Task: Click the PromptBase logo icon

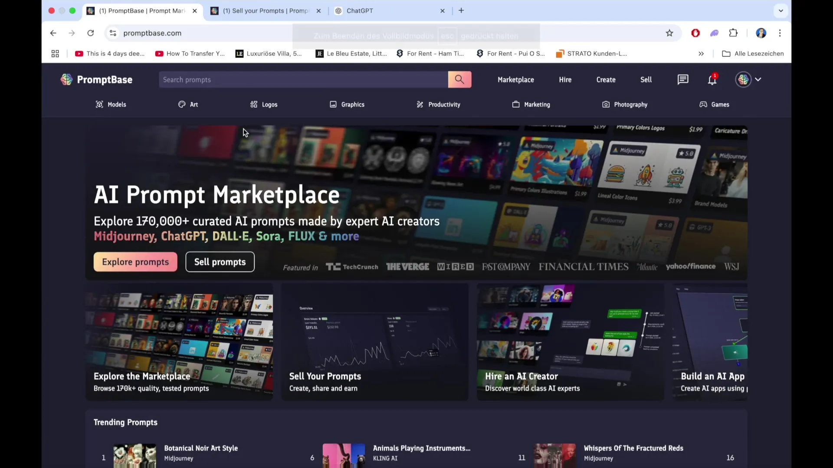Action: coord(66,79)
